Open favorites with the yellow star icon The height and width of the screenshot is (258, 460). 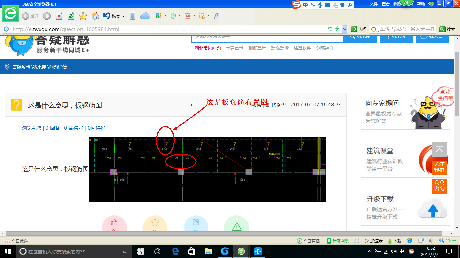(x=83, y=16)
